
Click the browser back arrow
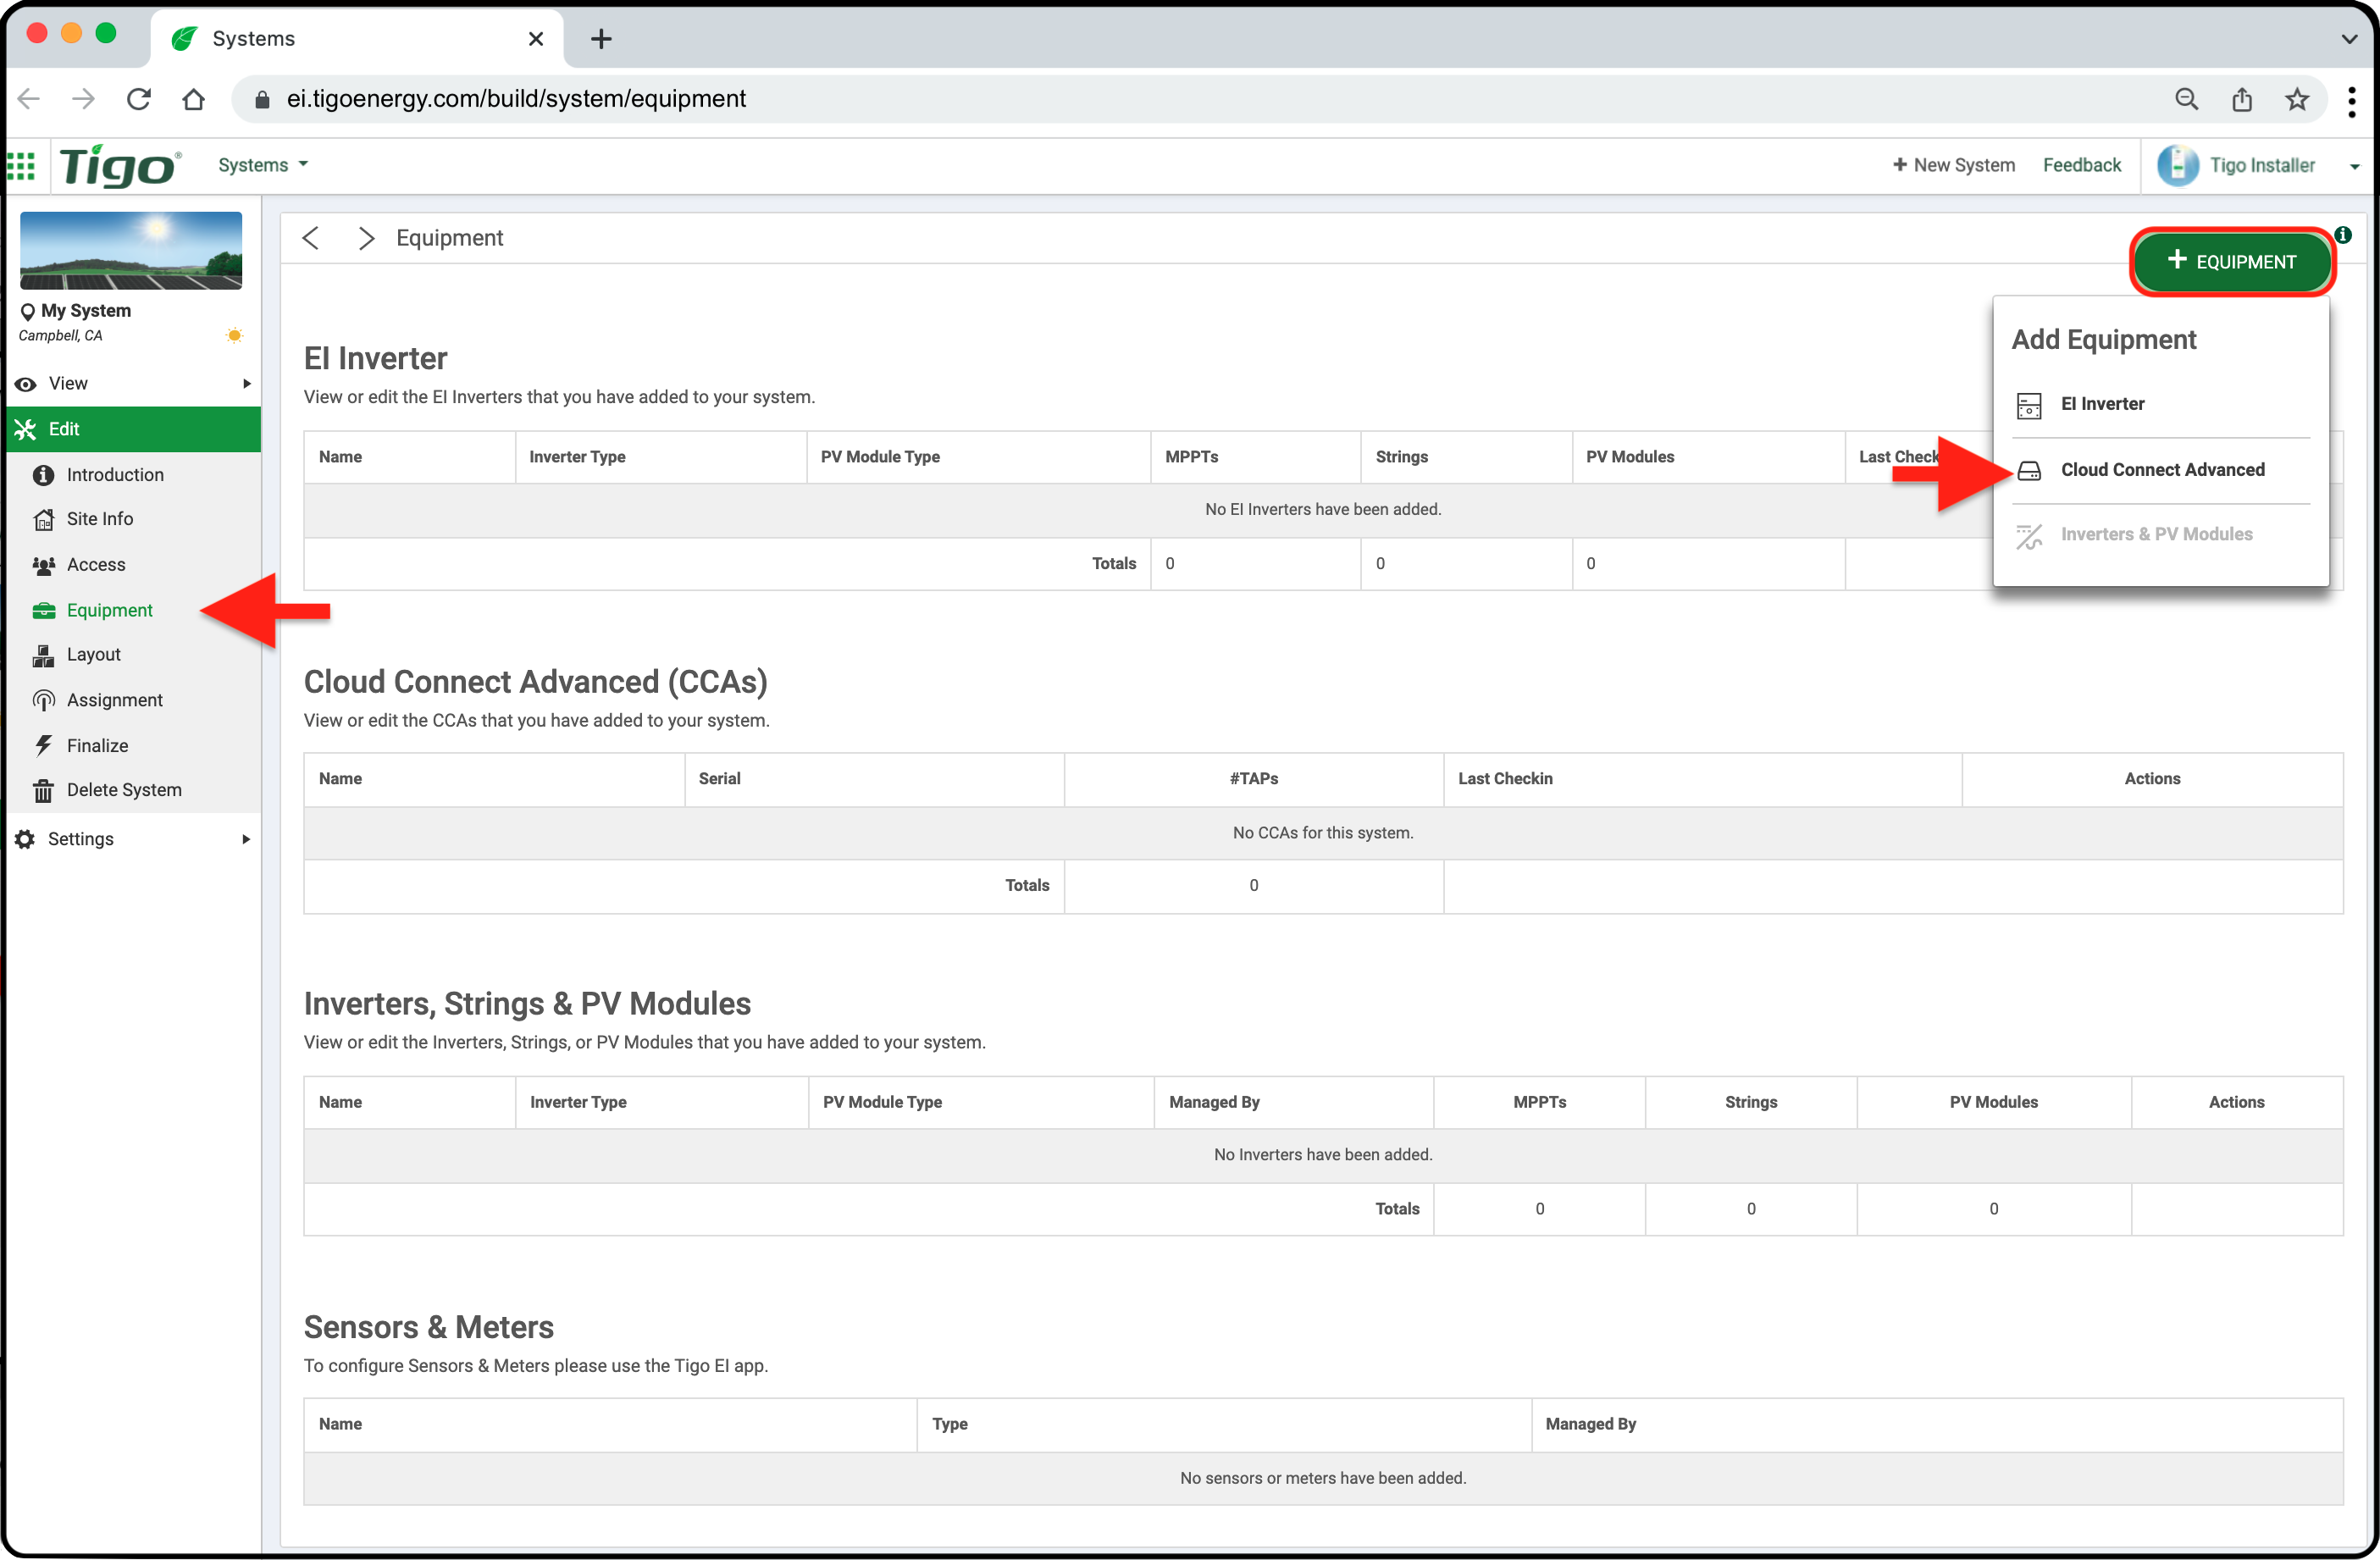pyautogui.click(x=29, y=99)
